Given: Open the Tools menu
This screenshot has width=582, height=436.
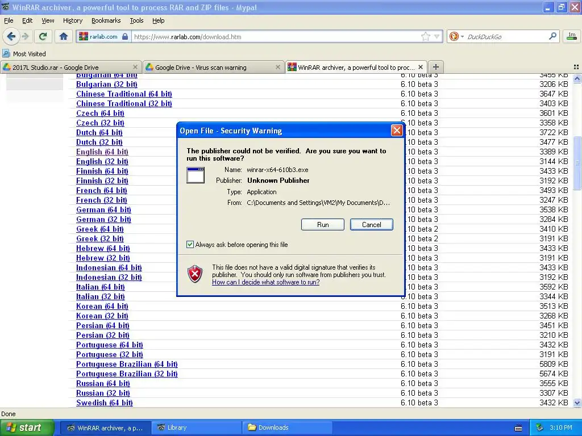Looking at the screenshot, I should [x=136, y=20].
